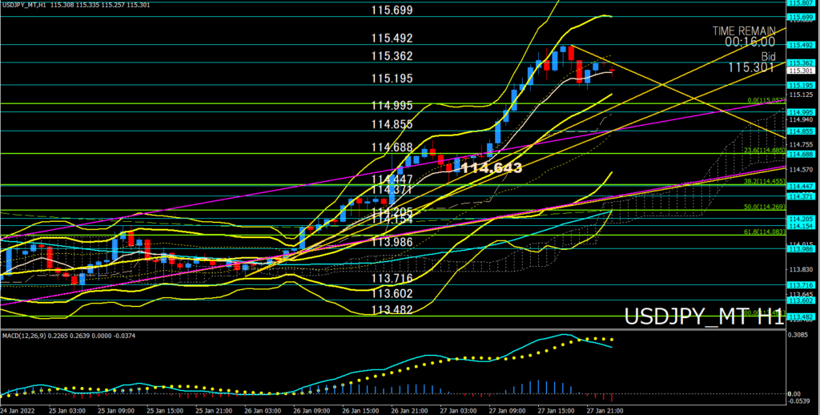
Task: Click the cyan 115.492 price tag on axis
Action: [801, 45]
